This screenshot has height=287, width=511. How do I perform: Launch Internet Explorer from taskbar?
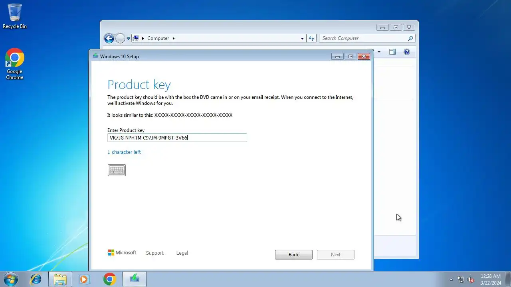click(x=36, y=279)
